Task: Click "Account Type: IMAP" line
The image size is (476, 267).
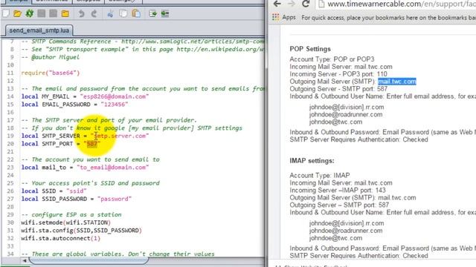Action: (320, 176)
